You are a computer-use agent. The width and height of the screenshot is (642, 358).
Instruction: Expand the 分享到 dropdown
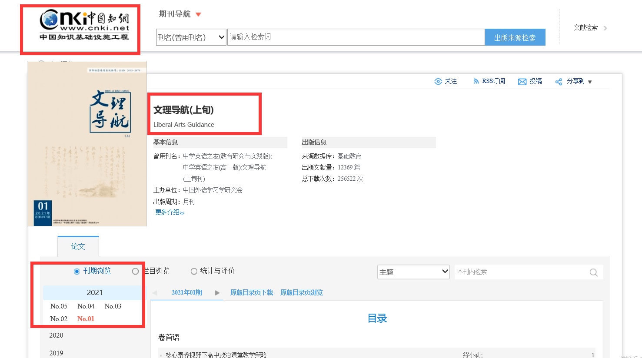coord(590,82)
